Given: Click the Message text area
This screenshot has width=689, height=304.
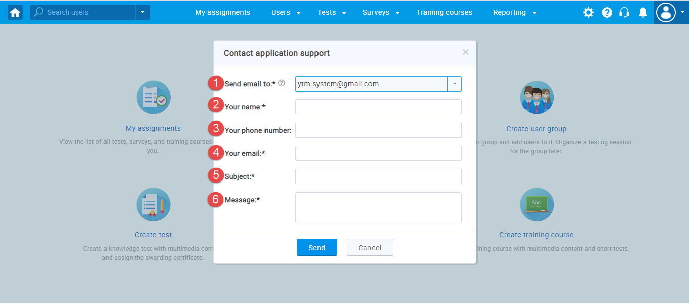Looking at the screenshot, I should pyautogui.click(x=378, y=207).
